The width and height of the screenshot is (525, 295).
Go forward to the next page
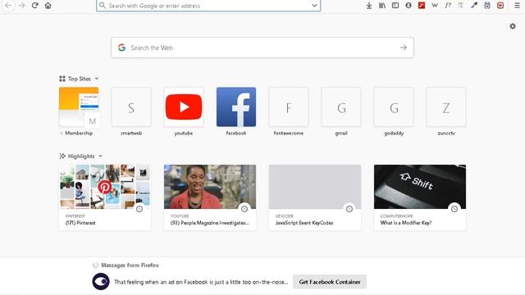coord(22,6)
